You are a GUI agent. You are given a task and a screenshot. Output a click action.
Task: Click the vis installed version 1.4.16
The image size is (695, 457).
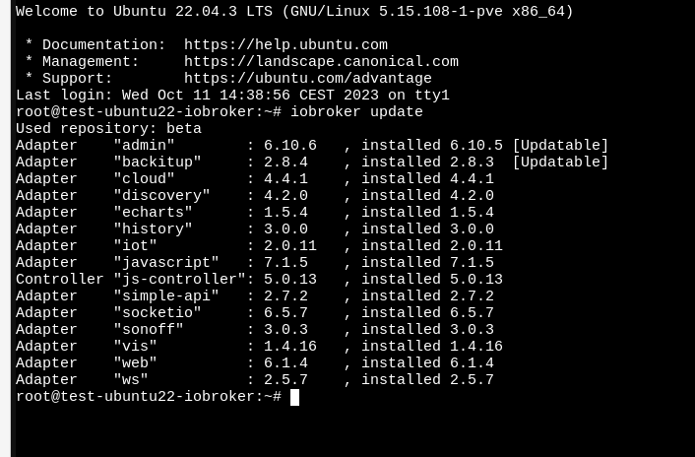[x=476, y=346]
